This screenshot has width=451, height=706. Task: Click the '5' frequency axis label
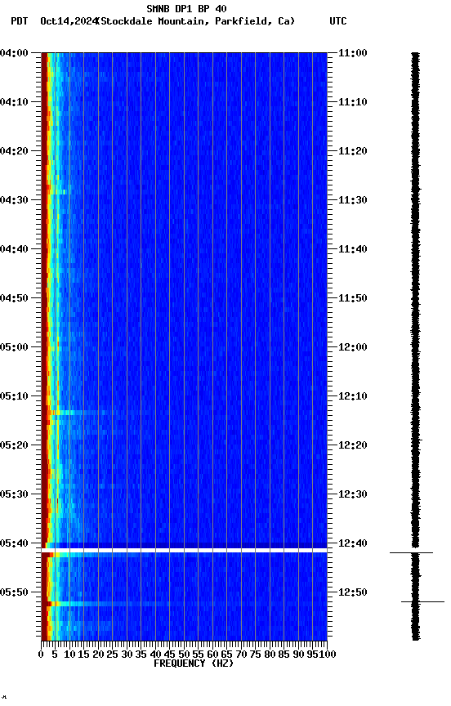(x=56, y=655)
